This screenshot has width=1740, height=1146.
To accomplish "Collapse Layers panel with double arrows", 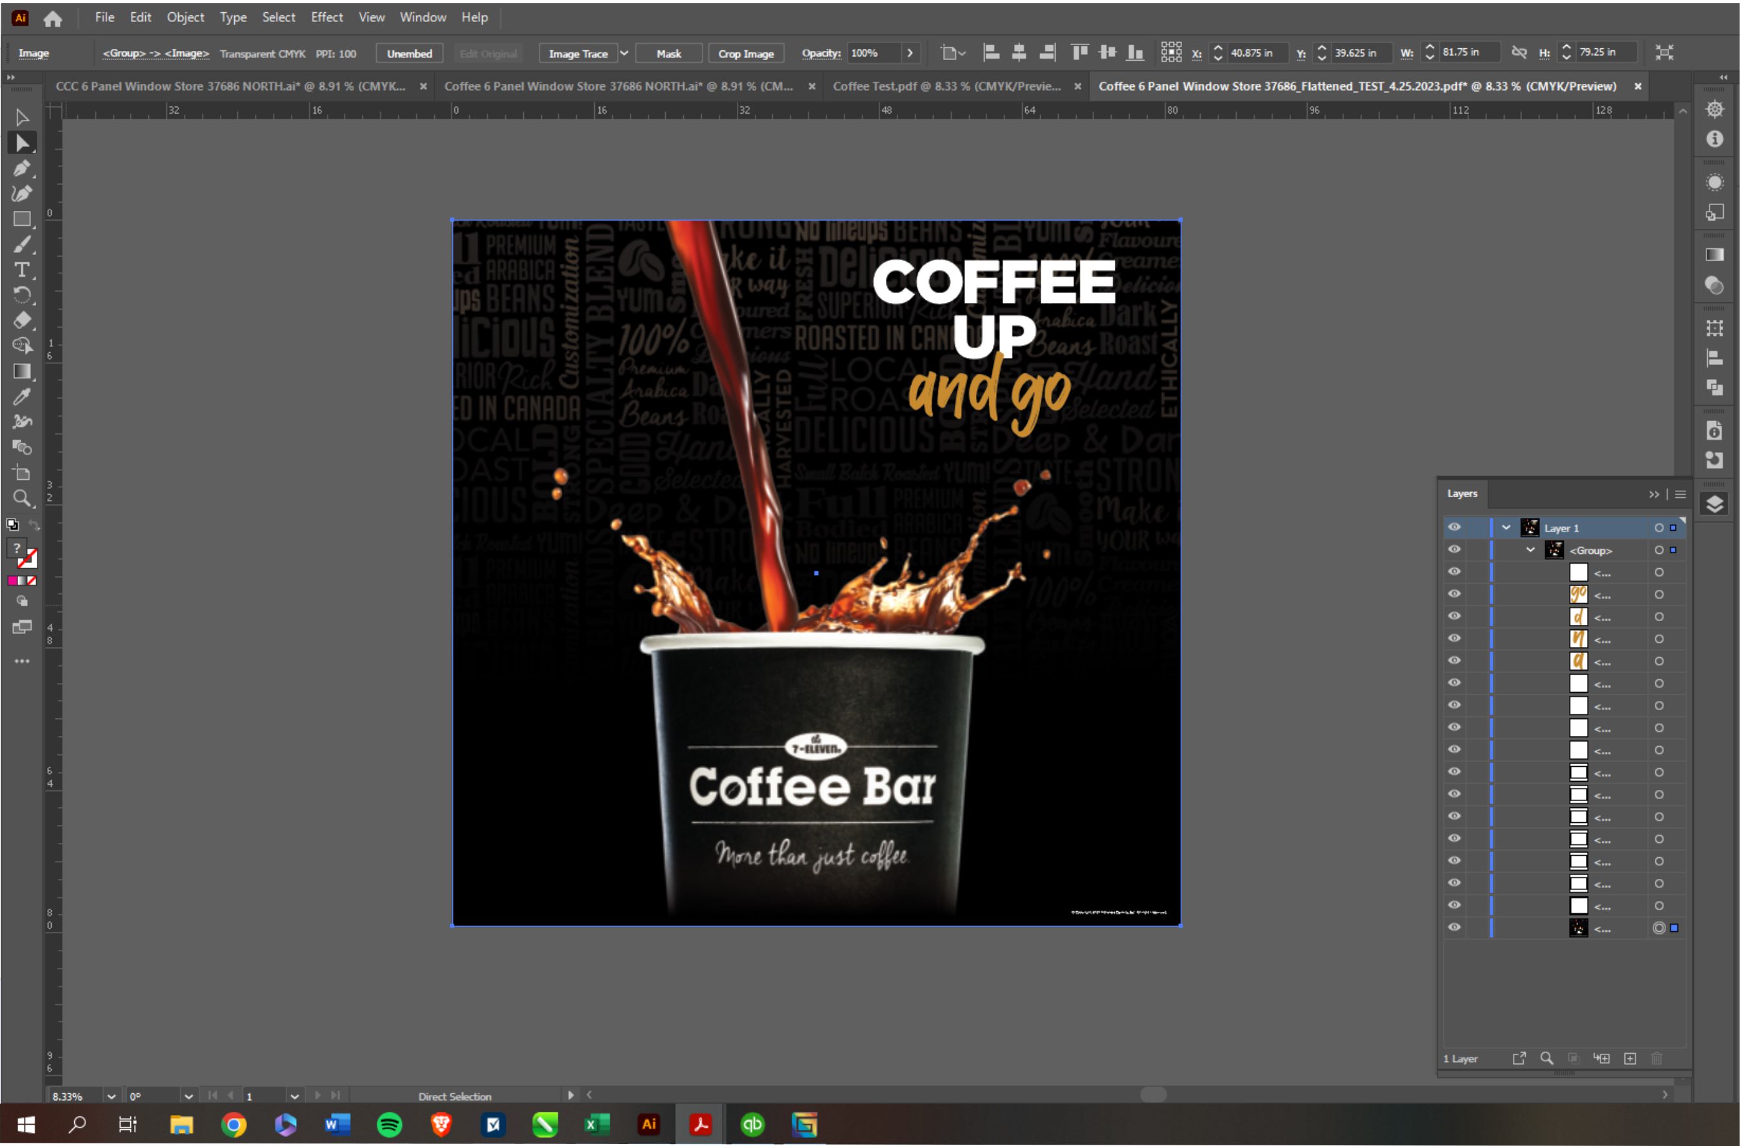I will point(1654,495).
